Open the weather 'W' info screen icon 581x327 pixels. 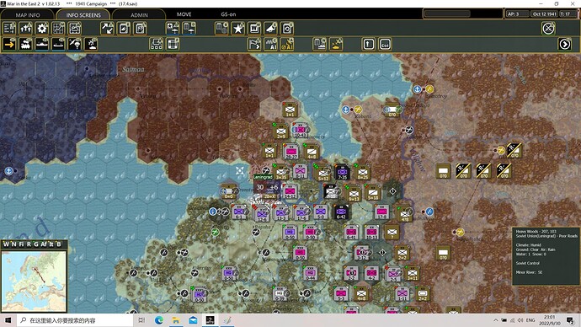tap(254, 28)
